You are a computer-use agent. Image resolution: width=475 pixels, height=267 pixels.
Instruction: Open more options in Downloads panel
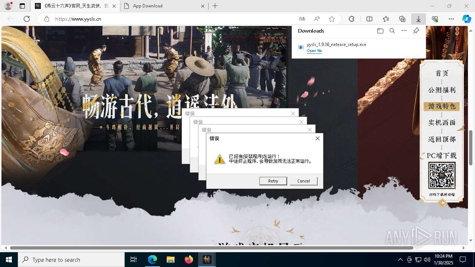click(404, 31)
